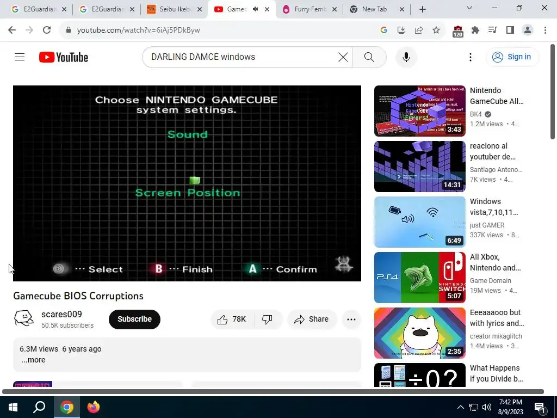
Task: Click the magnifier search button
Action: 369,57
